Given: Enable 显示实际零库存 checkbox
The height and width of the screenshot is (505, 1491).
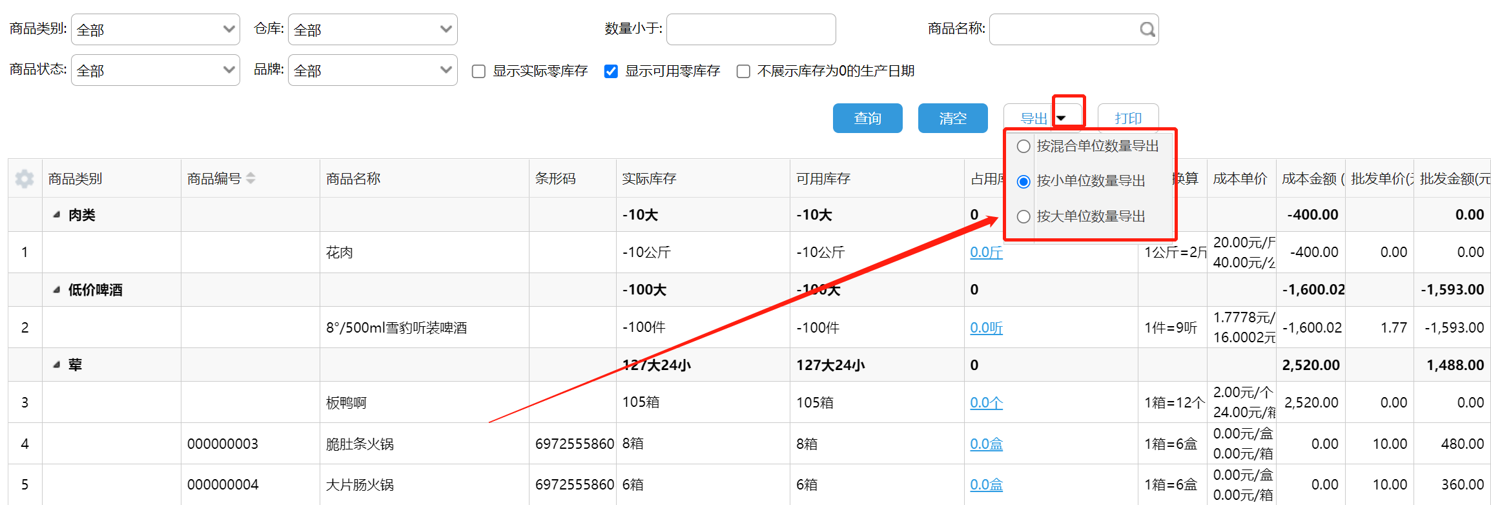Looking at the screenshot, I should (x=478, y=71).
